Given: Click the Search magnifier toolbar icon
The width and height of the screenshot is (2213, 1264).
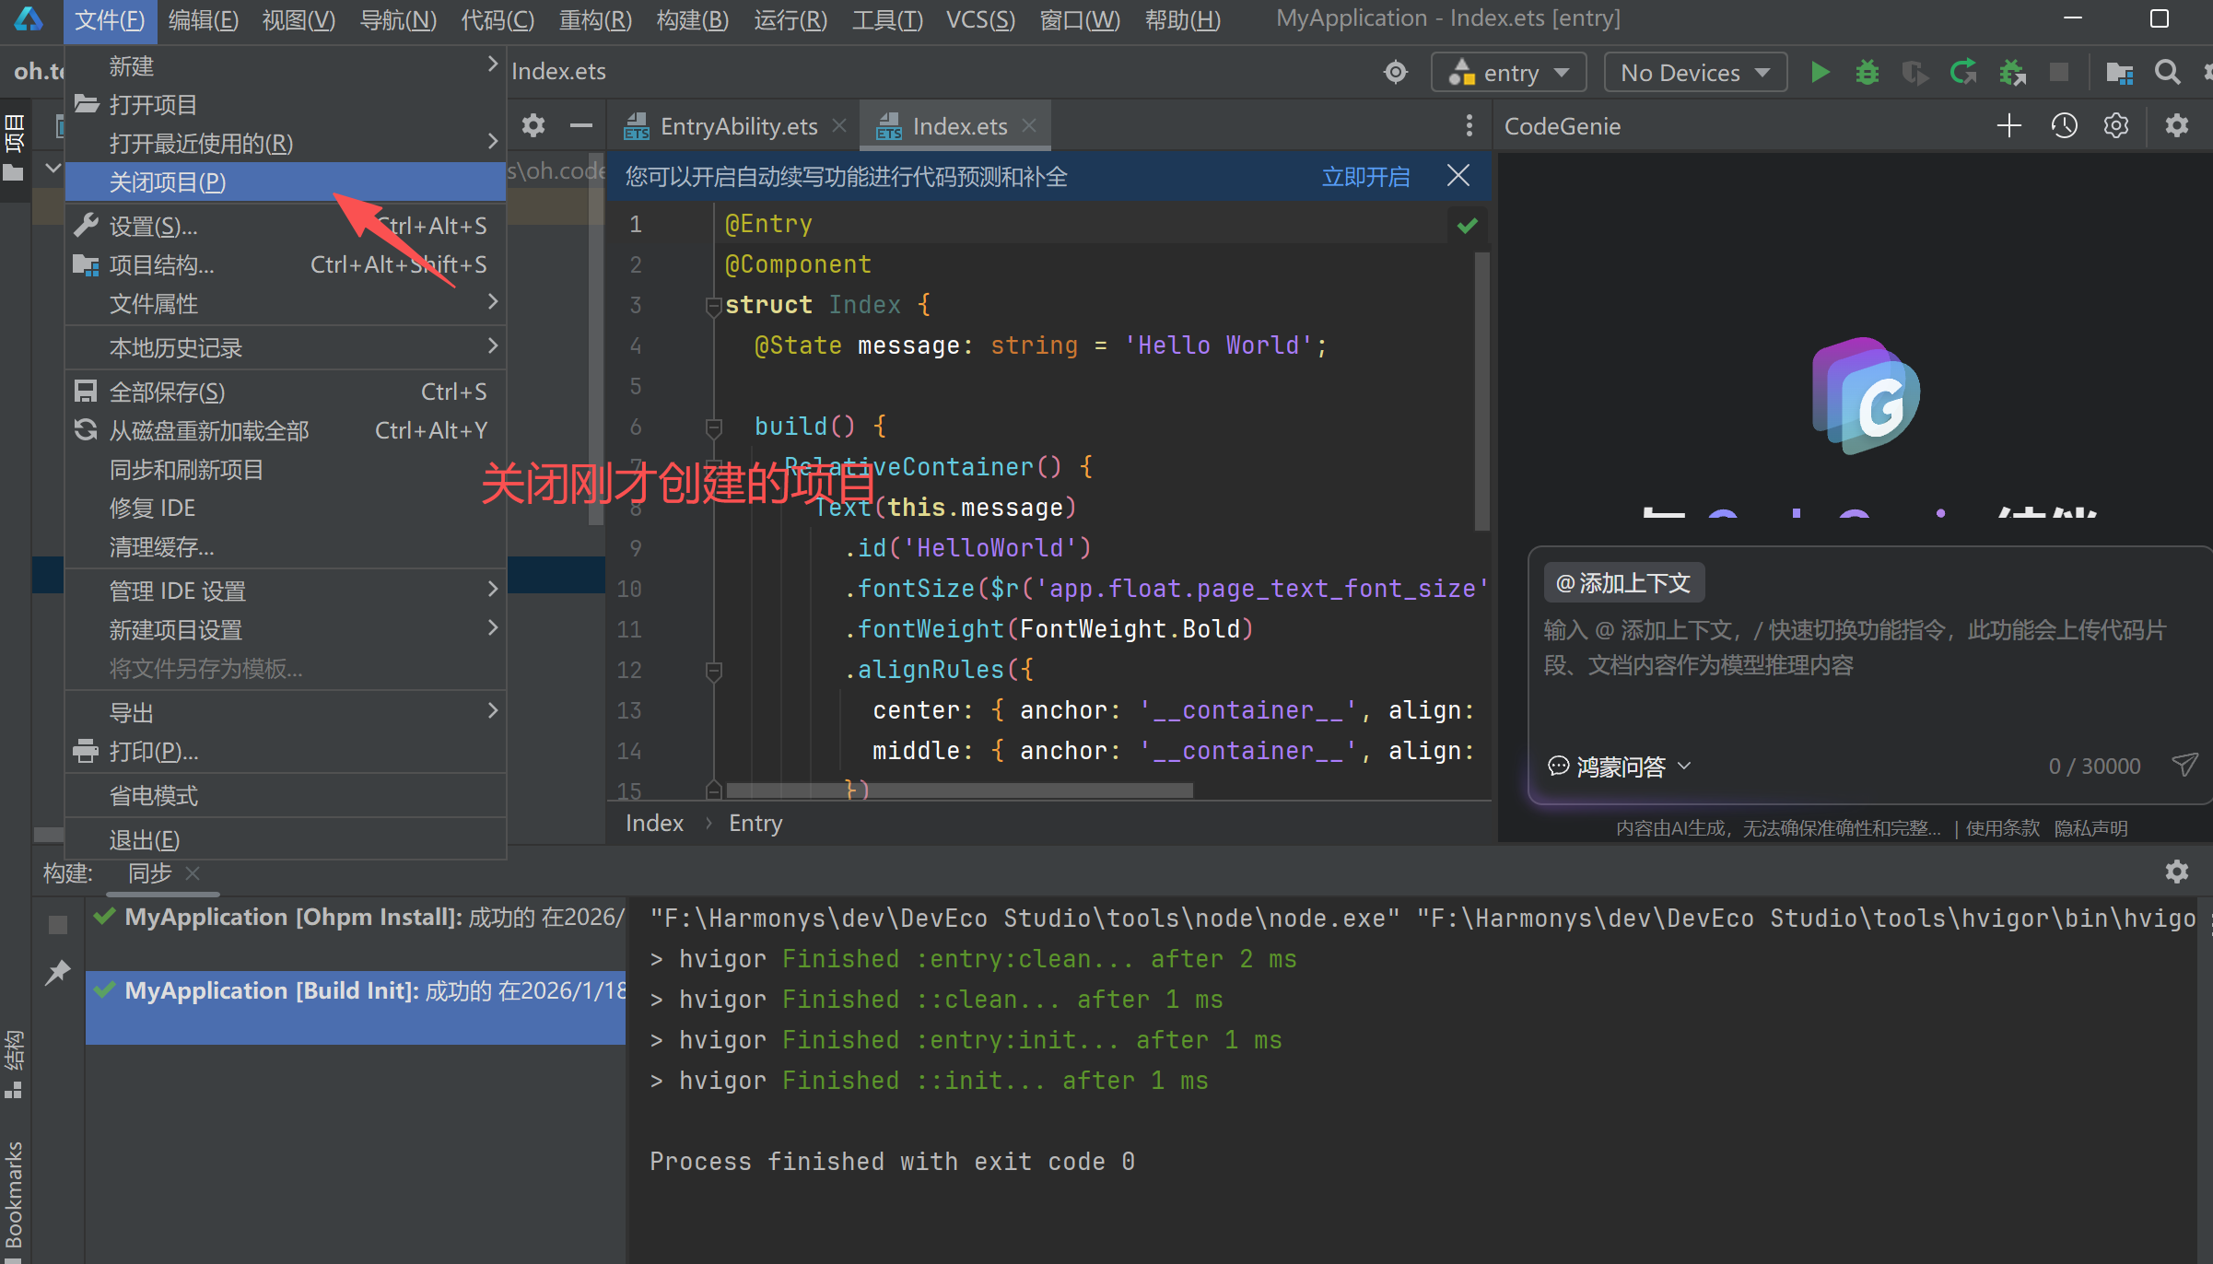Looking at the screenshot, I should (x=2167, y=72).
